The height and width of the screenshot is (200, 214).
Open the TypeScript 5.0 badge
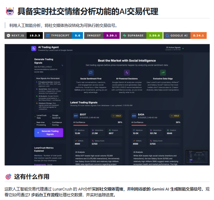pos(64,36)
